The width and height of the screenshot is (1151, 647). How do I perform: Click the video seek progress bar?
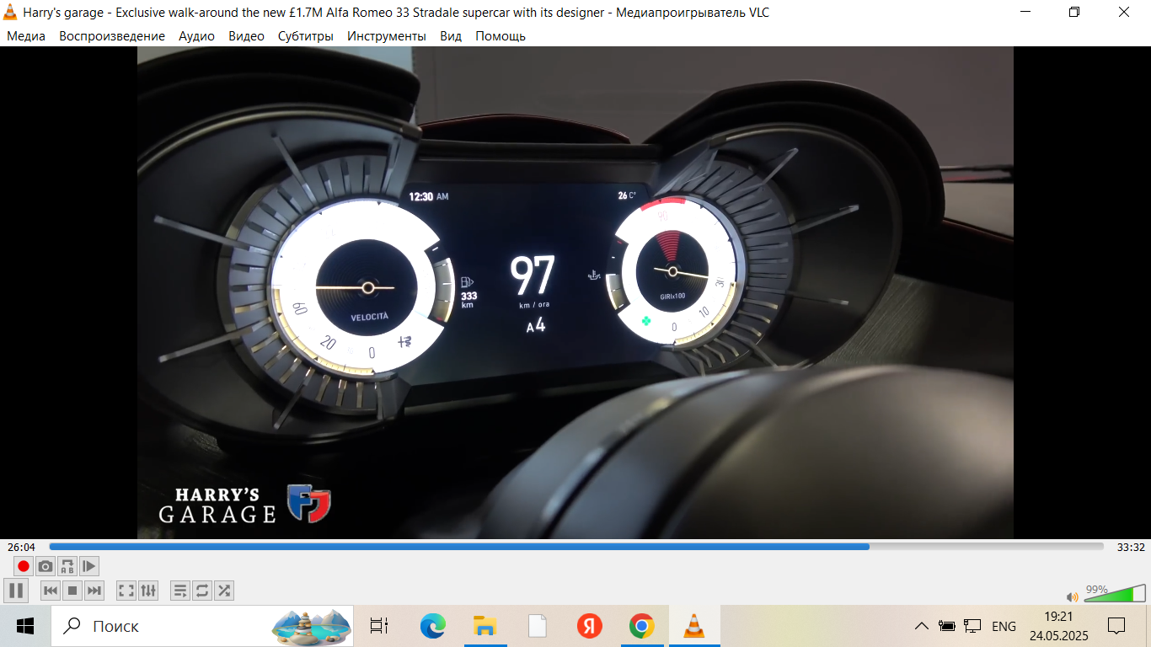tap(576, 547)
